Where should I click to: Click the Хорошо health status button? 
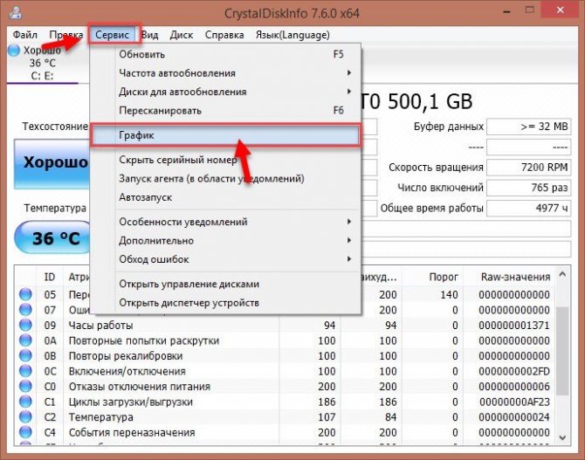click(x=52, y=163)
